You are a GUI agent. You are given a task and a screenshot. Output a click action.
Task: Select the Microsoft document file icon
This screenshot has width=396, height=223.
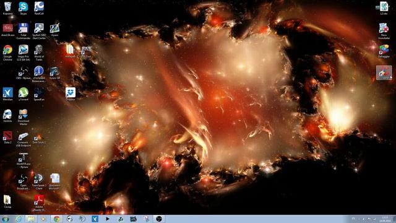point(54,181)
